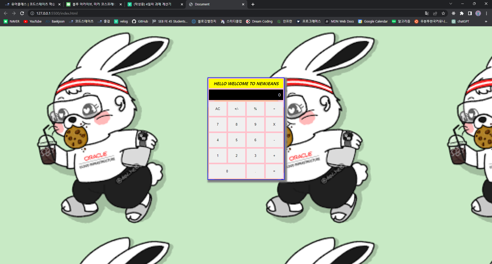Open a new tab with the plus button
This screenshot has height=264, width=492.
(253, 4)
